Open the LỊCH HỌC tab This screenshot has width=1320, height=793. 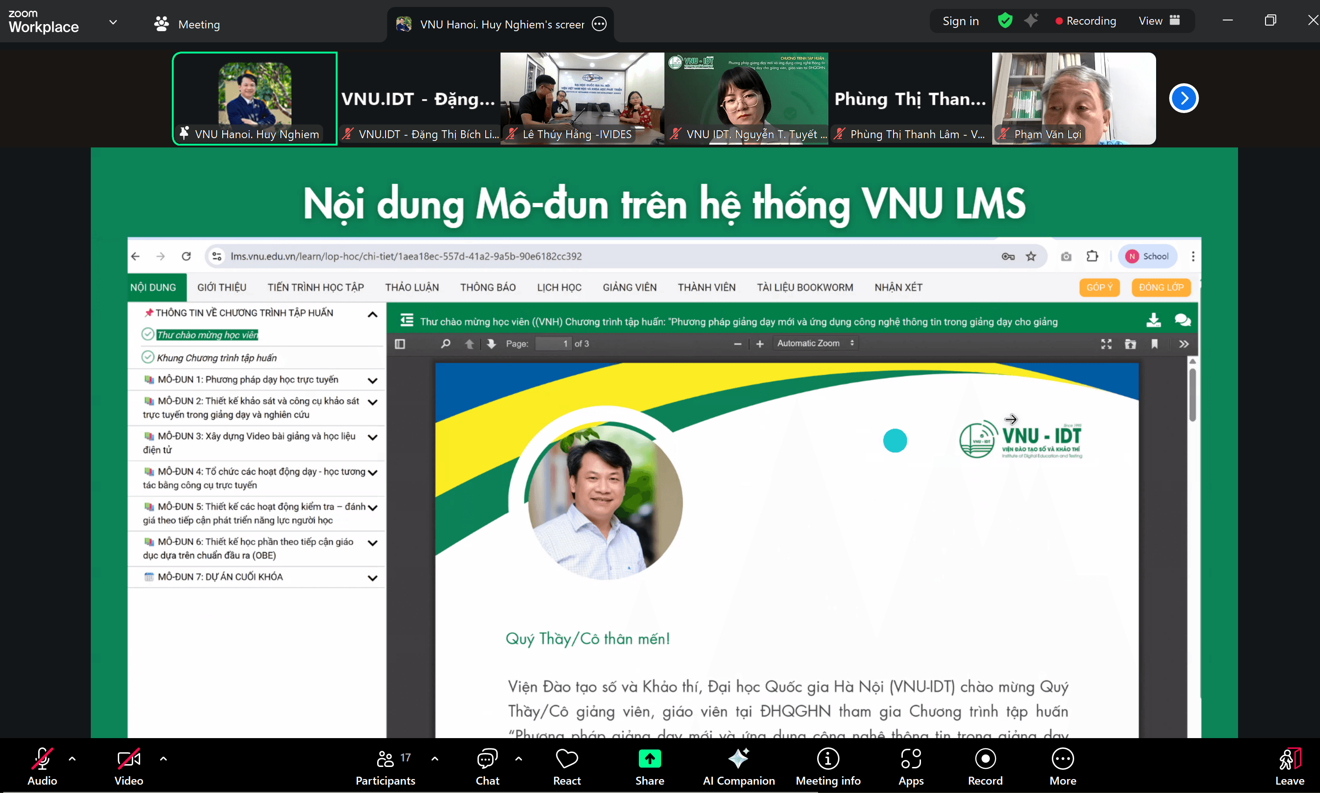[559, 287]
